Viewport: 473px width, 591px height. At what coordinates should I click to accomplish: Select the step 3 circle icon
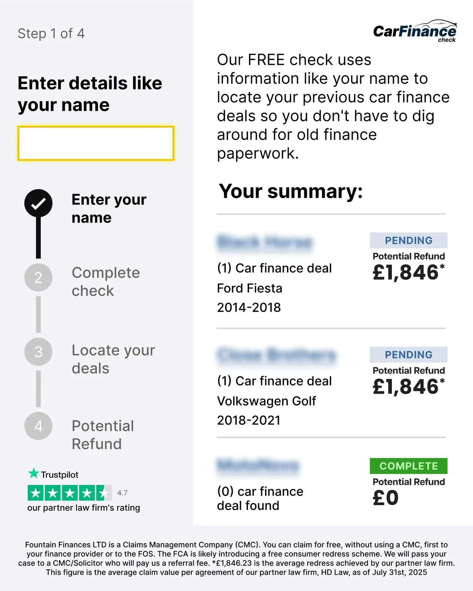(x=39, y=352)
